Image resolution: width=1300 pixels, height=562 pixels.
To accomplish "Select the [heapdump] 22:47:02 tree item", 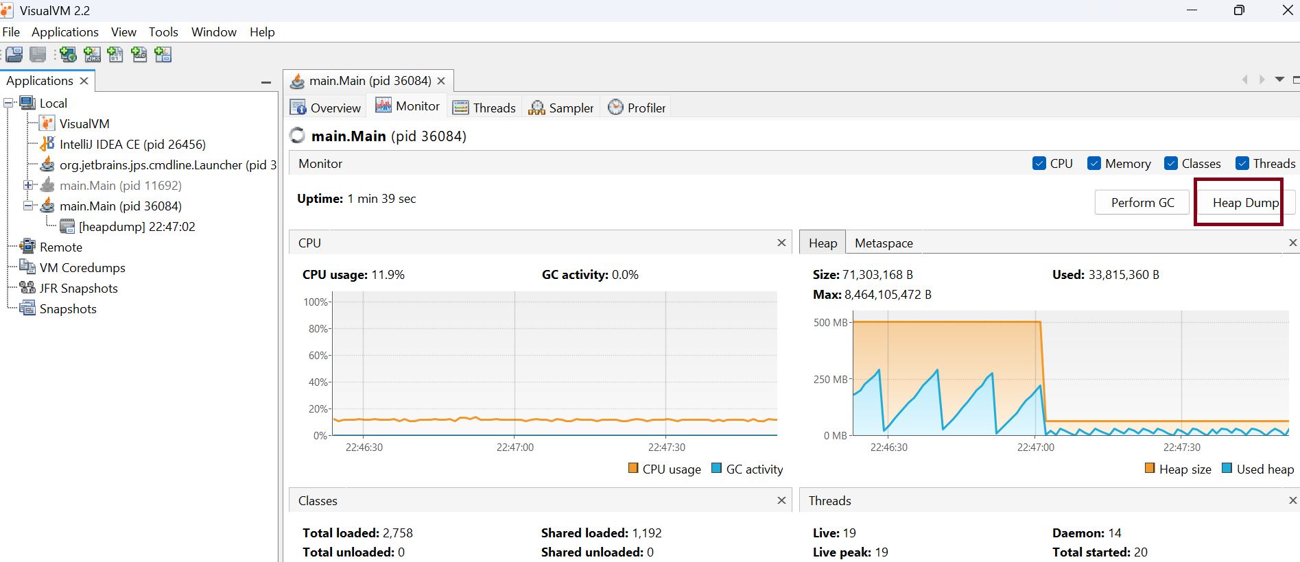I will tap(137, 227).
